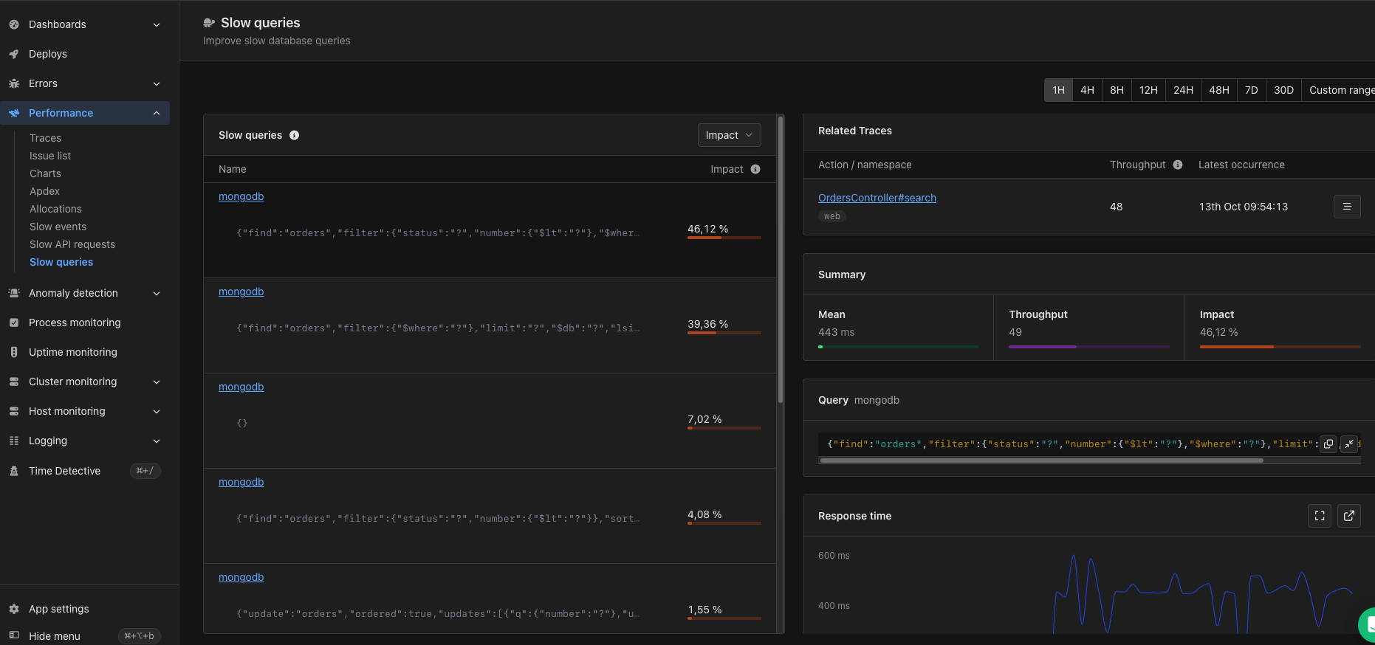Expand the Dashboards menu chevron

[157, 24]
